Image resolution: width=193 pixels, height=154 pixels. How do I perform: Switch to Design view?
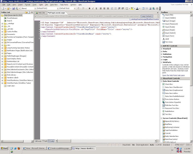38,141
